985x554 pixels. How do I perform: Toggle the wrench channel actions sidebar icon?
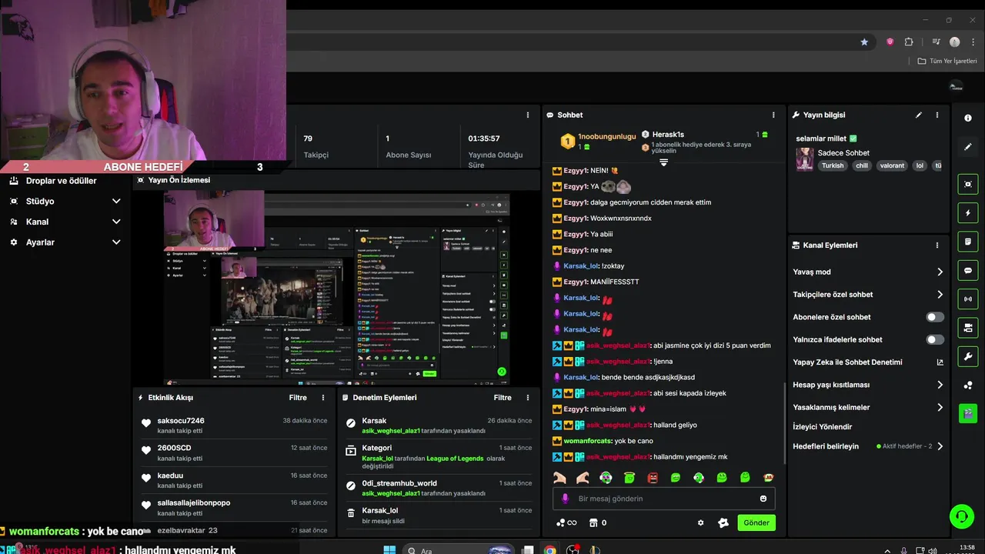click(968, 356)
